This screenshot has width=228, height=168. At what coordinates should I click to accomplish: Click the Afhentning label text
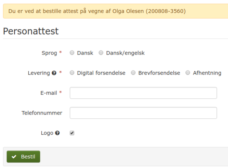click(207, 73)
